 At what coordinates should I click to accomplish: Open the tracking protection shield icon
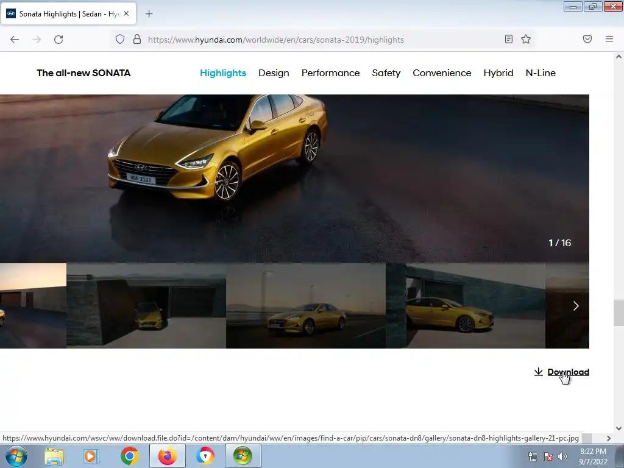(120, 39)
